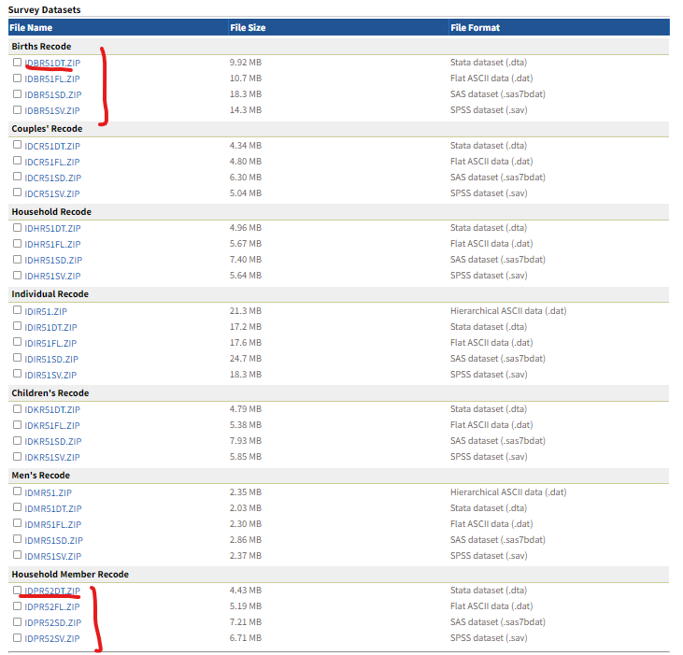
Task: Select checkbox beside IDCR51SD.ZIP
Action: coord(18,177)
